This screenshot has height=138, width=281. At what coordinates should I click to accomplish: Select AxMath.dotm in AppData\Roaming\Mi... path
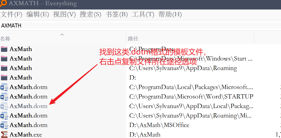[28, 115]
